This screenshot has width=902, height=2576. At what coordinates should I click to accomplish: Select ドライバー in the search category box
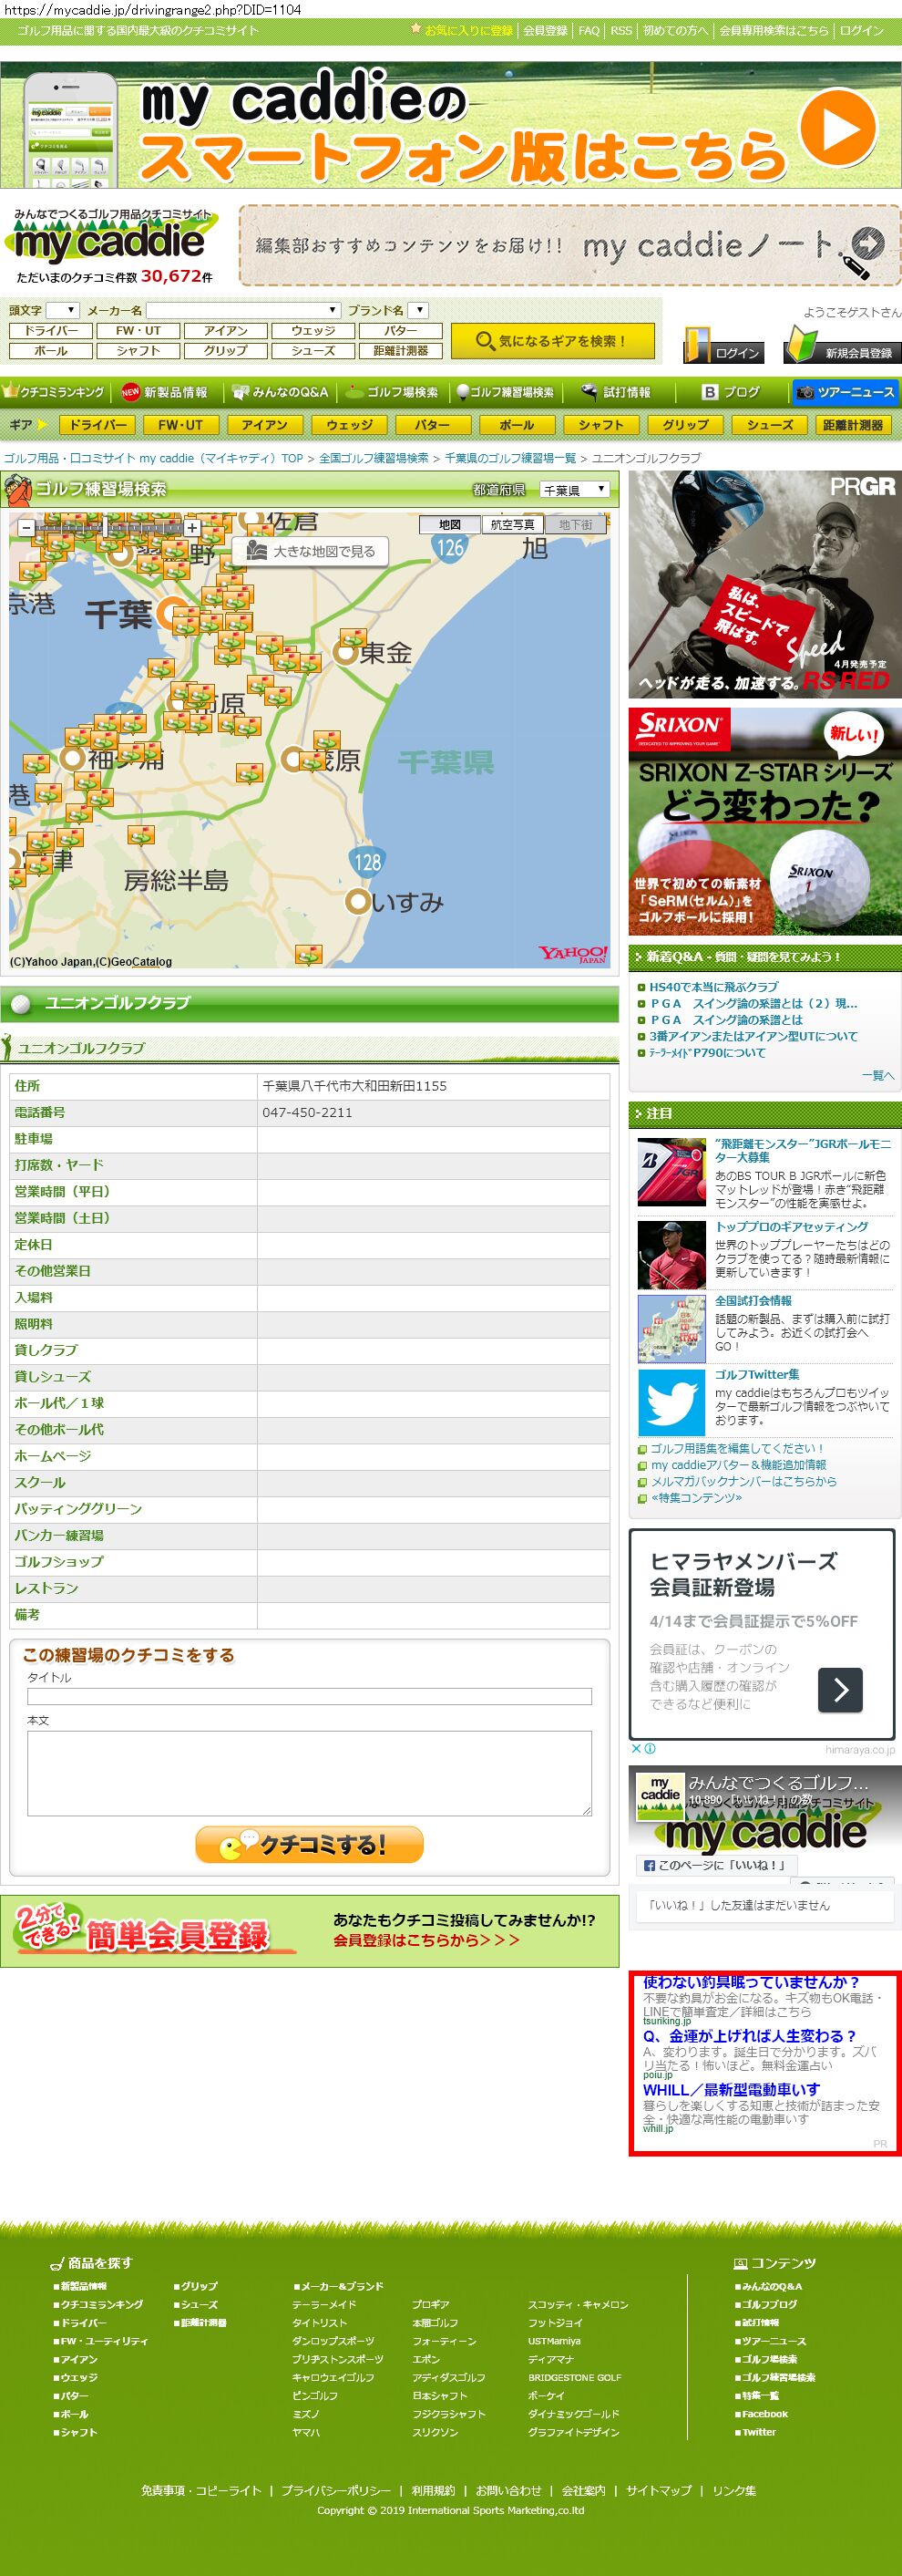(51, 331)
